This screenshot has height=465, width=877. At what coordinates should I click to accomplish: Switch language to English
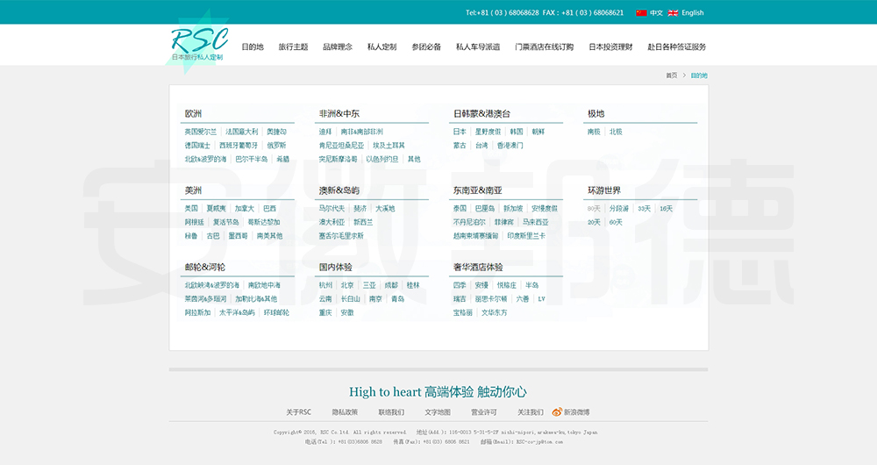[692, 13]
